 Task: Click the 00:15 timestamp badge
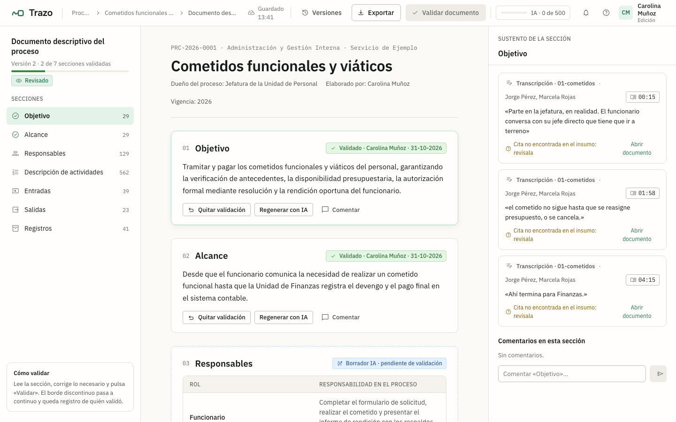click(643, 97)
